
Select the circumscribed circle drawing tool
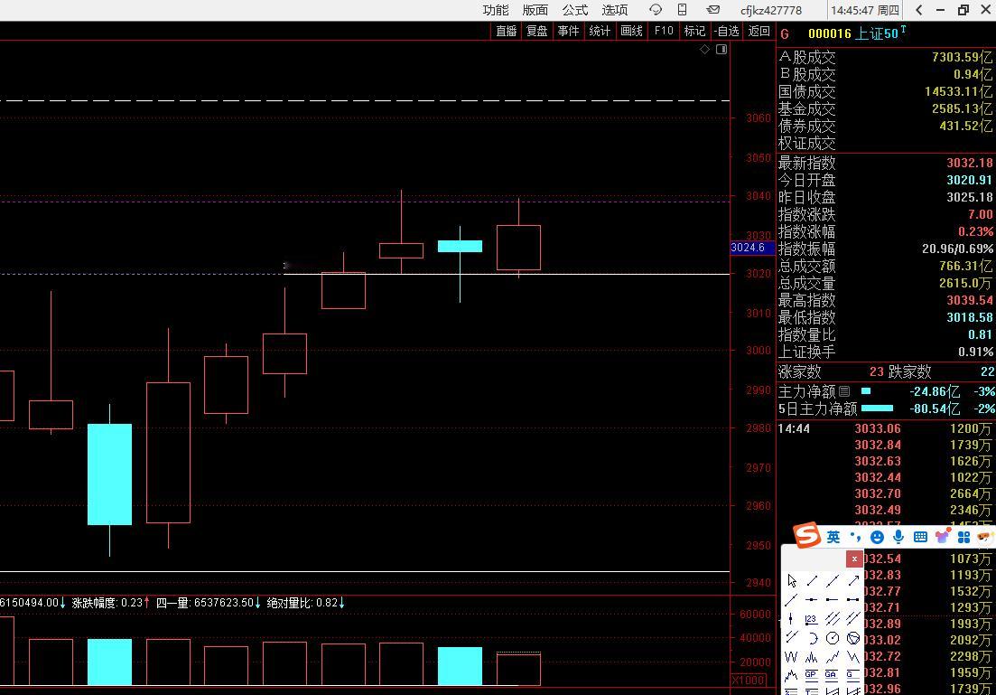coord(853,638)
